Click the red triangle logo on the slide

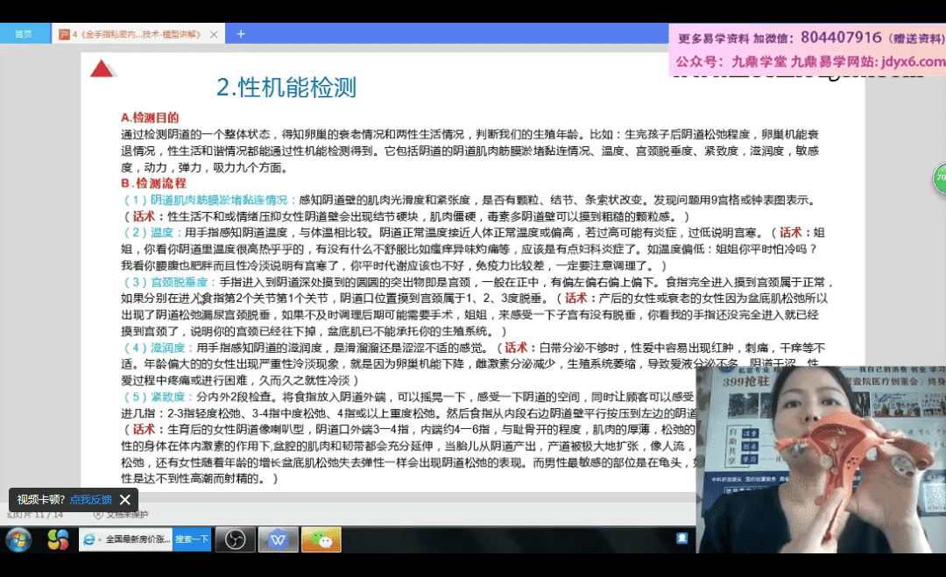(x=102, y=68)
